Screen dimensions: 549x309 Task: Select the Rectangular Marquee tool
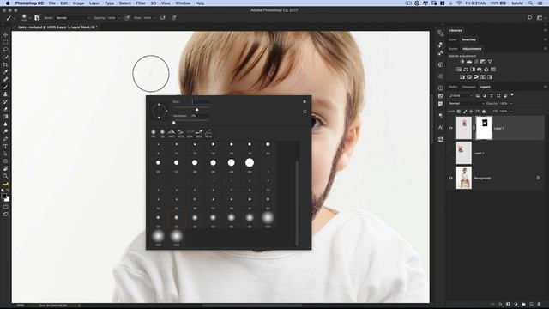point(5,42)
